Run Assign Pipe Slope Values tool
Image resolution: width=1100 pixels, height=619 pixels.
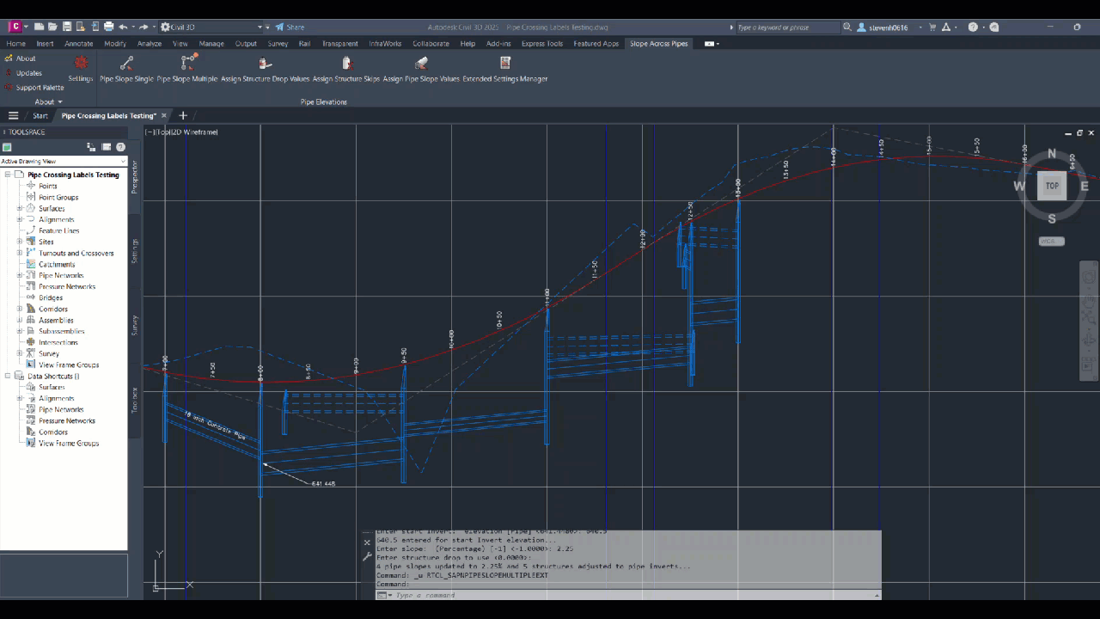[x=421, y=64]
